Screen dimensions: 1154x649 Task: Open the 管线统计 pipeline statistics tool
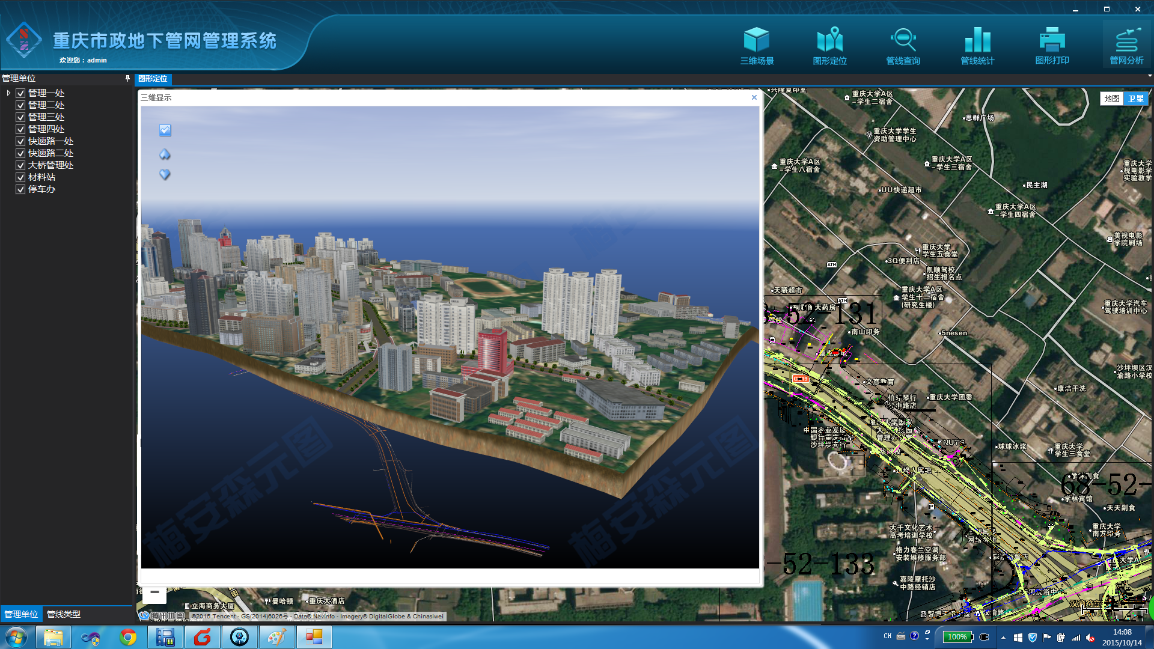977,46
